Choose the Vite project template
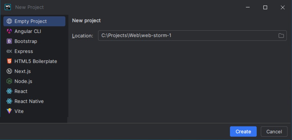The image size is (292, 140). coord(19,111)
